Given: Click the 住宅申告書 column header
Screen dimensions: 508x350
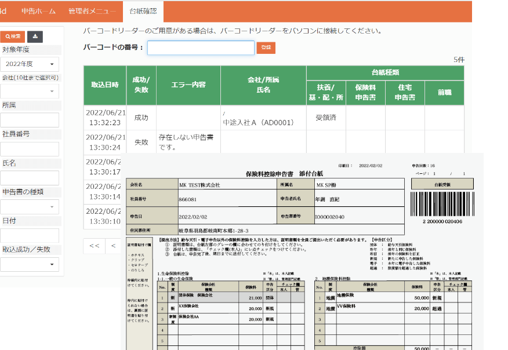Looking at the screenshot, I should [405, 93].
